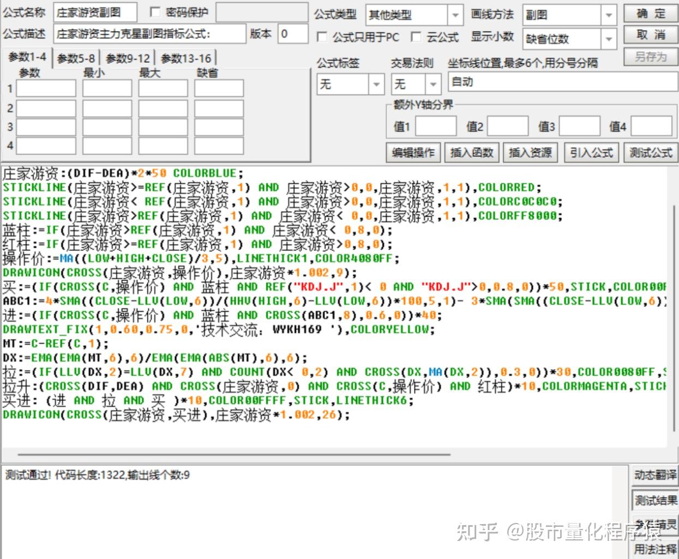This screenshot has width=679, height=559.
Task: Expand the 画线方法 dropdown
Action: pyautogui.click(x=609, y=15)
